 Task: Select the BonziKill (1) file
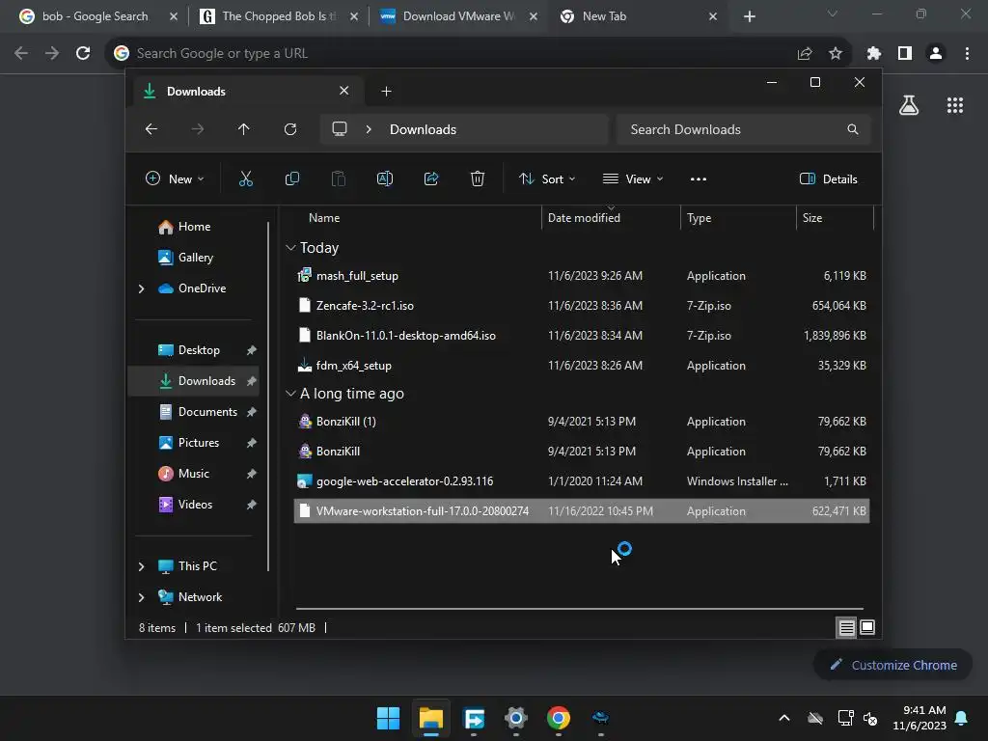pos(582,422)
